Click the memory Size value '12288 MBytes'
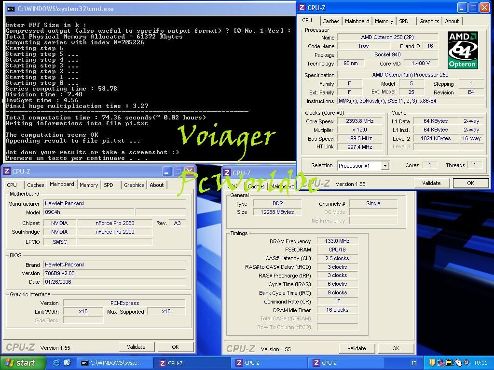 click(x=277, y=212)
